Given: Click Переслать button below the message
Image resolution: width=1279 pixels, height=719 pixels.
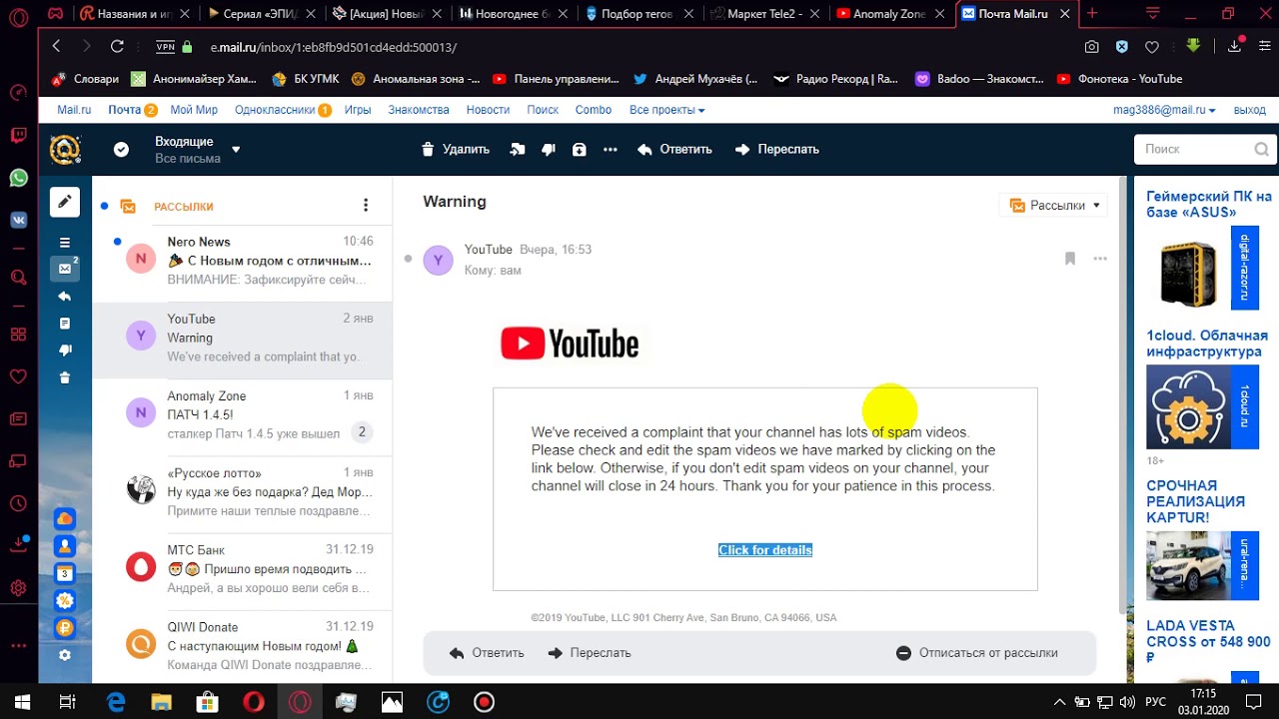Looking at the screenshot, I should (590, 653).
